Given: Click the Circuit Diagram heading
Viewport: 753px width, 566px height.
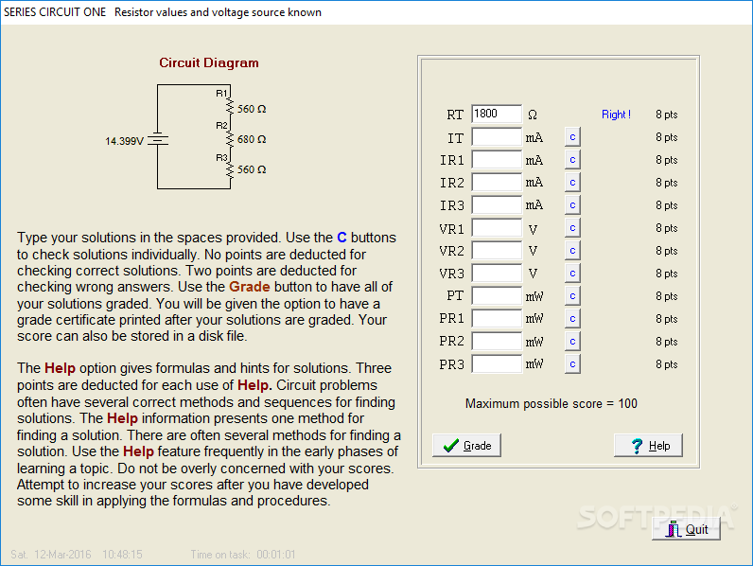Looking at the screenshot, I should [x=209, y=63].
